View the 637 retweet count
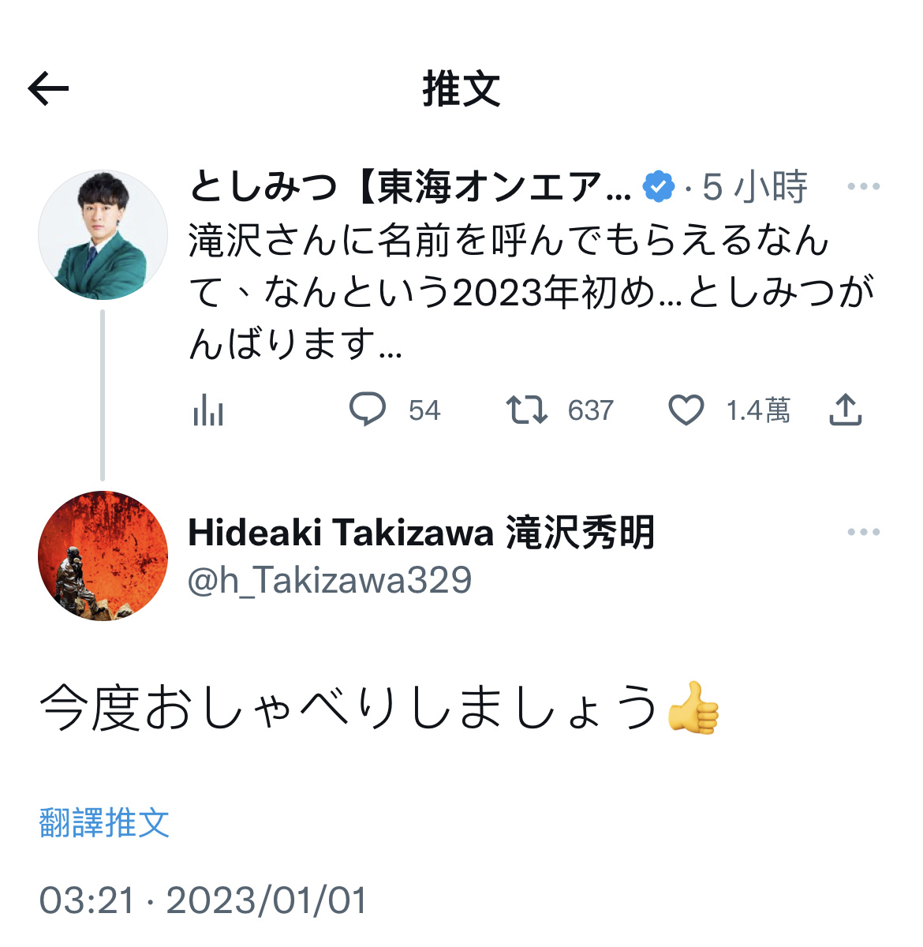923x947 pixels. (x=590, y=410)
